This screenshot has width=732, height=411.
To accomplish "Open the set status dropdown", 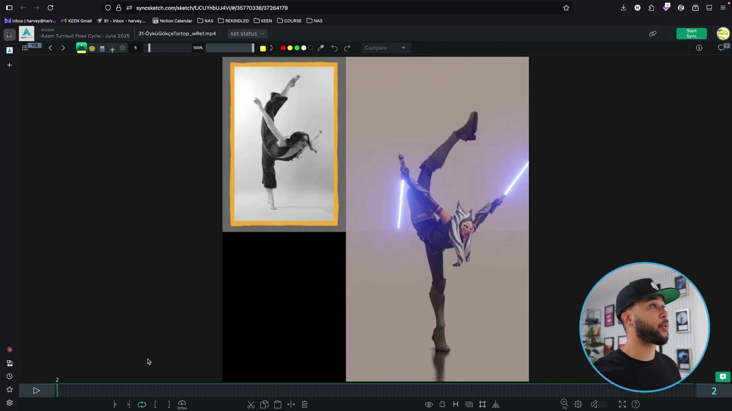I will [x=247, y=33].
